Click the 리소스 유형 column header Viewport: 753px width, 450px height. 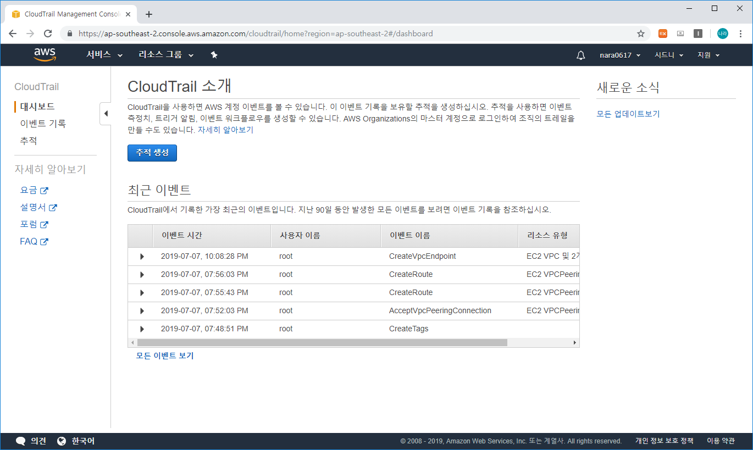549,236
